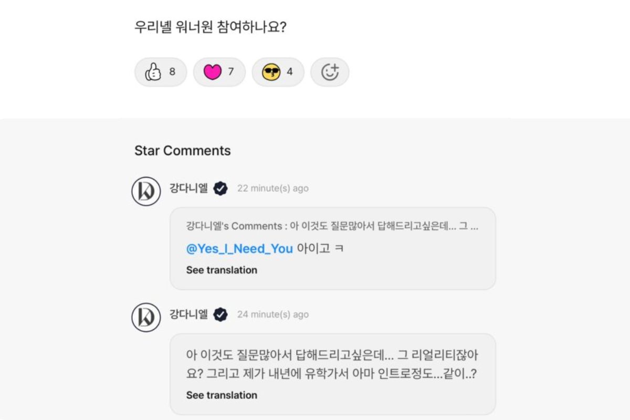
Task: Click the verified badge next to second 강다니엘
Action: click(219, 314)
